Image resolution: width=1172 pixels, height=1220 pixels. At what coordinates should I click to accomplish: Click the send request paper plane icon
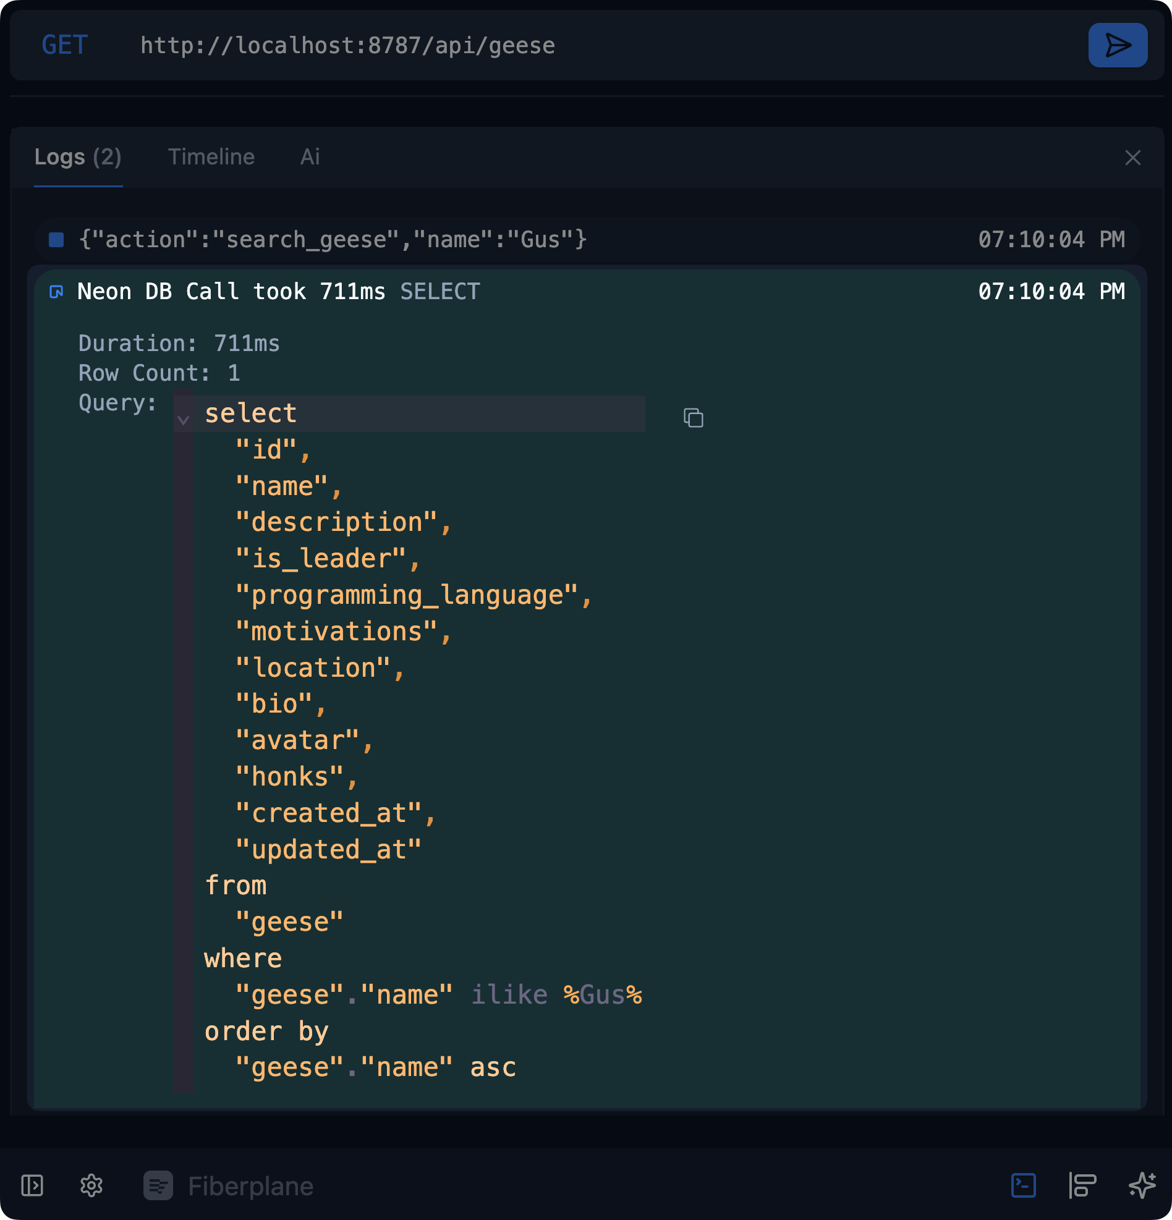point(1117,44)
